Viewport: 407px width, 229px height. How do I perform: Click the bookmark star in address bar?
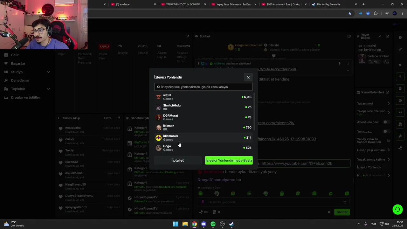coord(350,13)
